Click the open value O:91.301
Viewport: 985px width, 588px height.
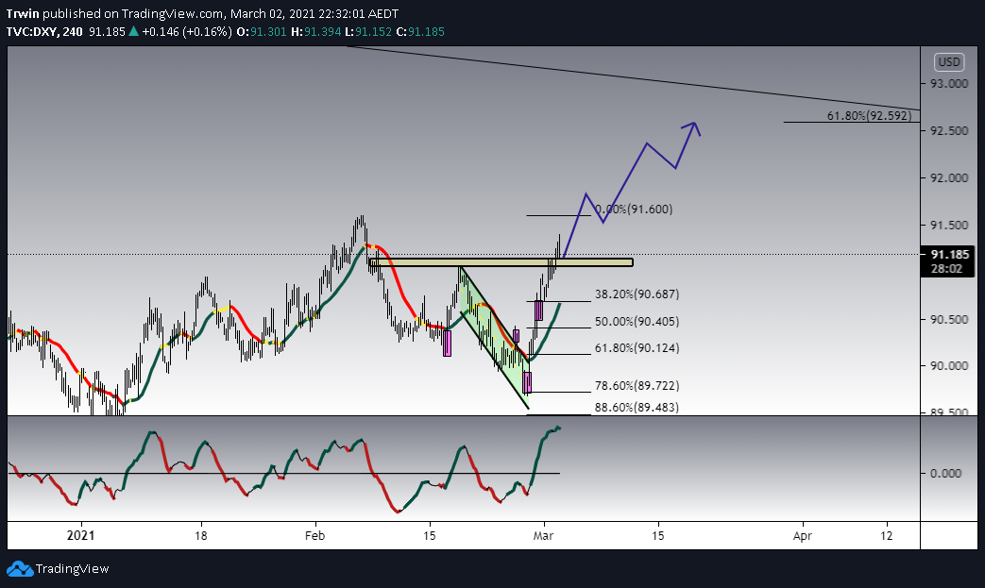pyautogui.click(x=262, y=31)
